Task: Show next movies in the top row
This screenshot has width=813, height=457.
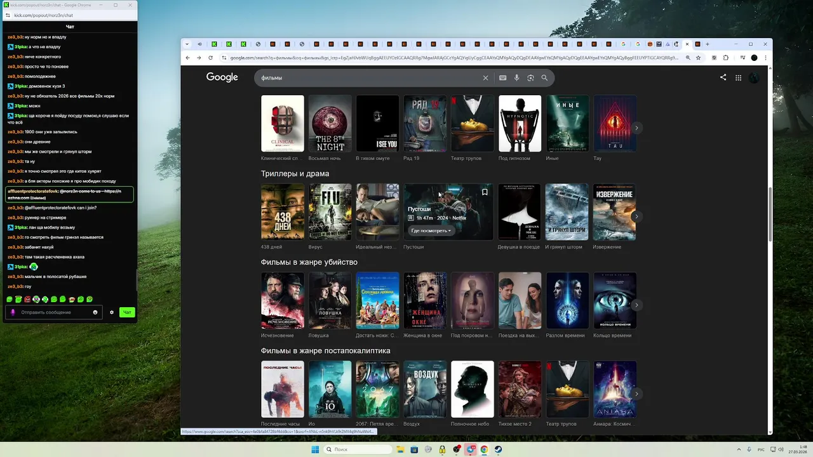Action: pos(636,128)
